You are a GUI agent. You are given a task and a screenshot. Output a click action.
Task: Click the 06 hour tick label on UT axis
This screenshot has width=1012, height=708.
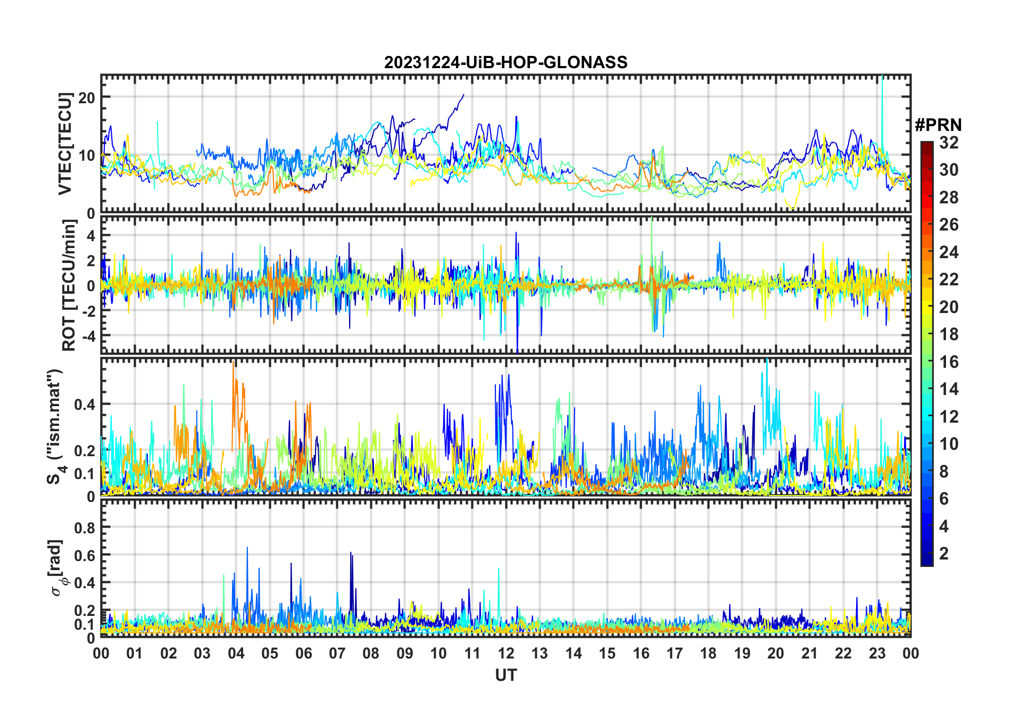pyautogui.click(x=304, y=654)
